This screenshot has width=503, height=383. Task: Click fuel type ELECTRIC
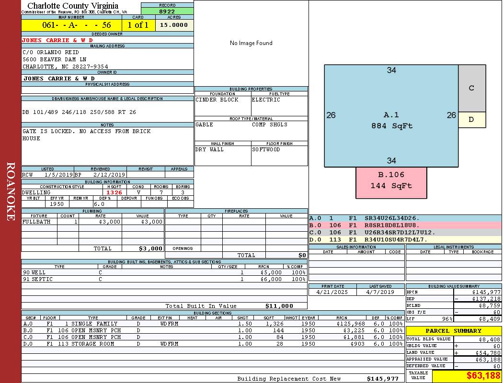click(x=266, y=100)
